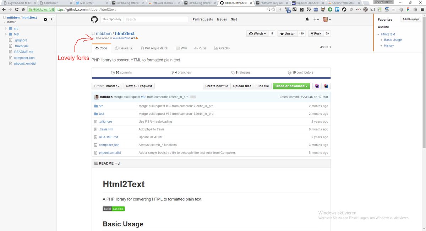Click the Upload files button

(x=242, y=86)
